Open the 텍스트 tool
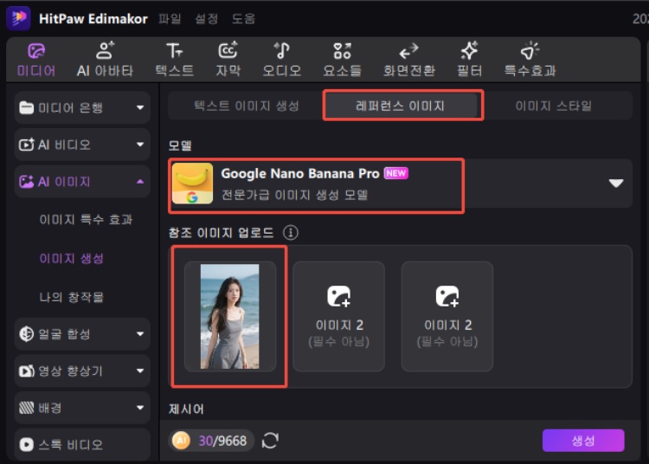 (x=174, y=60)
